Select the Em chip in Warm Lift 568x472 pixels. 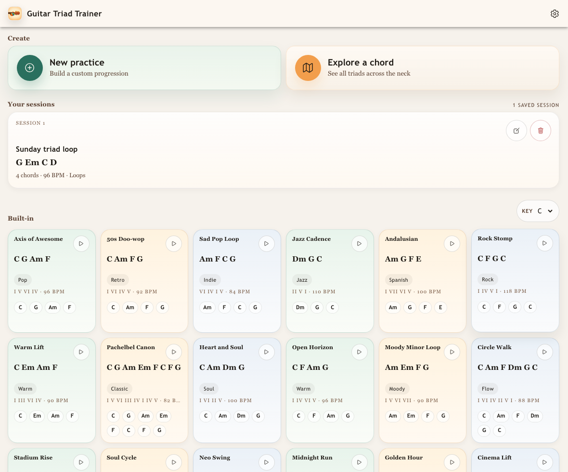[38, 416]
